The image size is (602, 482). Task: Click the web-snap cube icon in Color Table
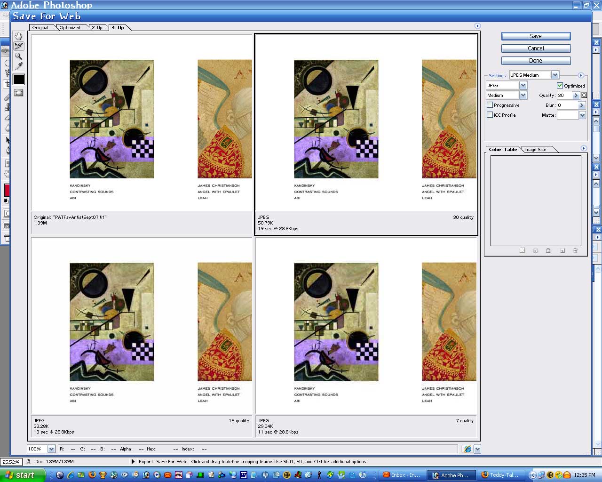point(535,250)
